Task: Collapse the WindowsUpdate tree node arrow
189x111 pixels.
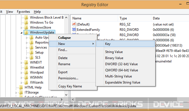Action: 21,33
